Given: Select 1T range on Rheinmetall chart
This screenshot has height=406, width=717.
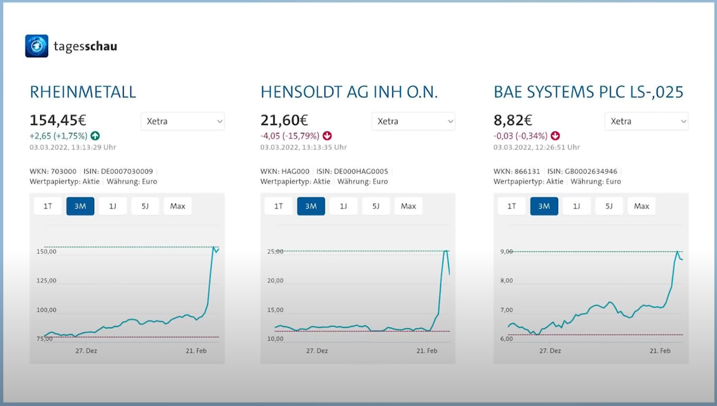Looking at the screenshot, I should tap(48, 206).
